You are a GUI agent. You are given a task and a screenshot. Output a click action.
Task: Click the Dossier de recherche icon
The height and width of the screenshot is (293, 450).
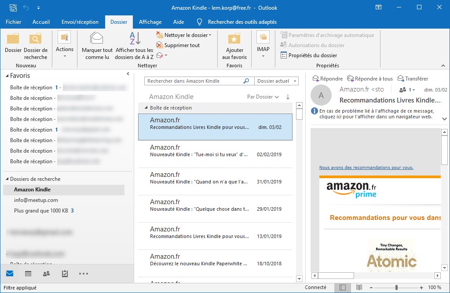click(x=36, y=39)
